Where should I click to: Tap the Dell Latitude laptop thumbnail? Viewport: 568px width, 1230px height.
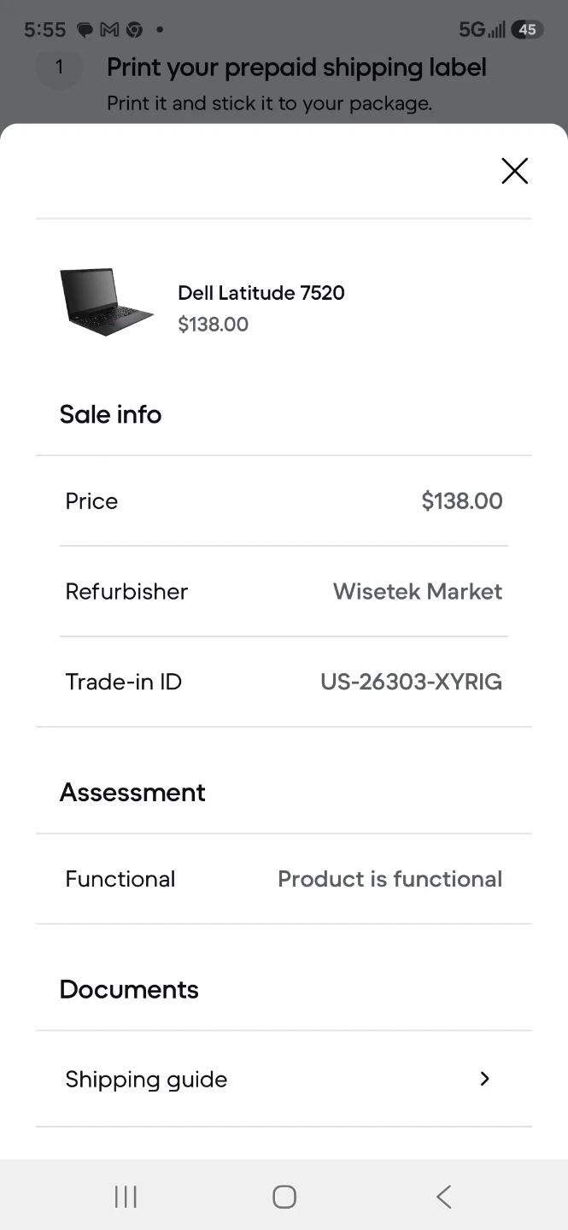106,302
